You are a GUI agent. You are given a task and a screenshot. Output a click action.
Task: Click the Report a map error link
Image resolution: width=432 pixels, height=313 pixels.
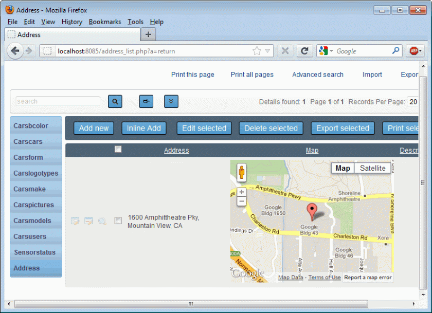pyautogui.click(x=368, y=278)
